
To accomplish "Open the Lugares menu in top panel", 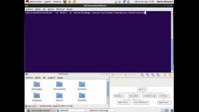I will (x=47, y=2).
